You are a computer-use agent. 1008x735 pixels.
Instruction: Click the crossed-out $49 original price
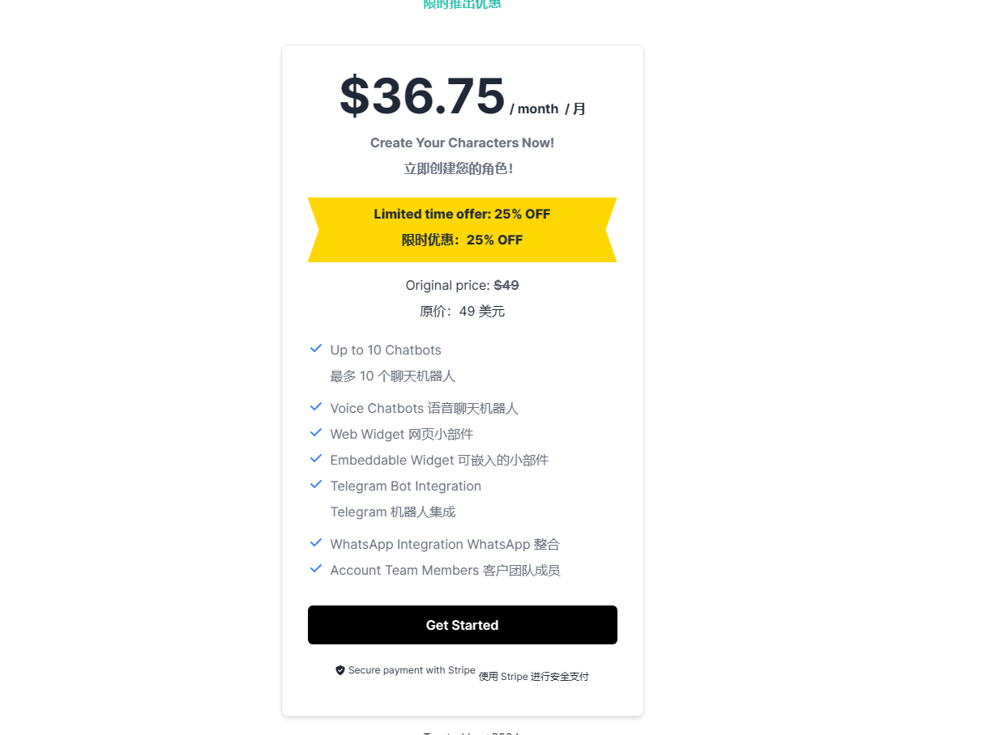506,286
